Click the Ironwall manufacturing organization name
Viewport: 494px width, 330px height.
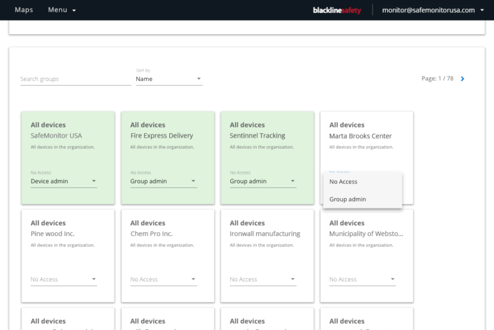pos(265,234)
